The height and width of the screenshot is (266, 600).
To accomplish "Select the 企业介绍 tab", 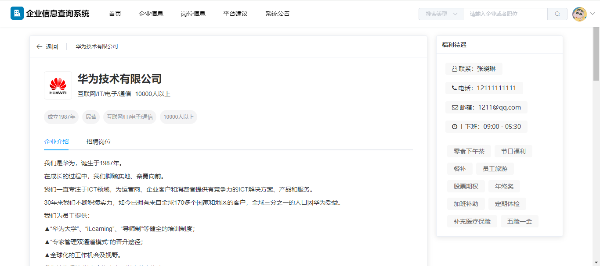I will (56, 142).
